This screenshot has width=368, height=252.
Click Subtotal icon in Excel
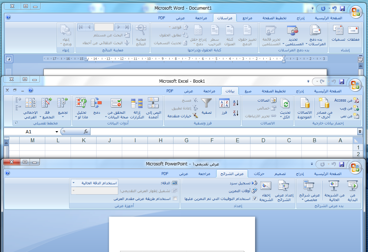coord(31,103)
